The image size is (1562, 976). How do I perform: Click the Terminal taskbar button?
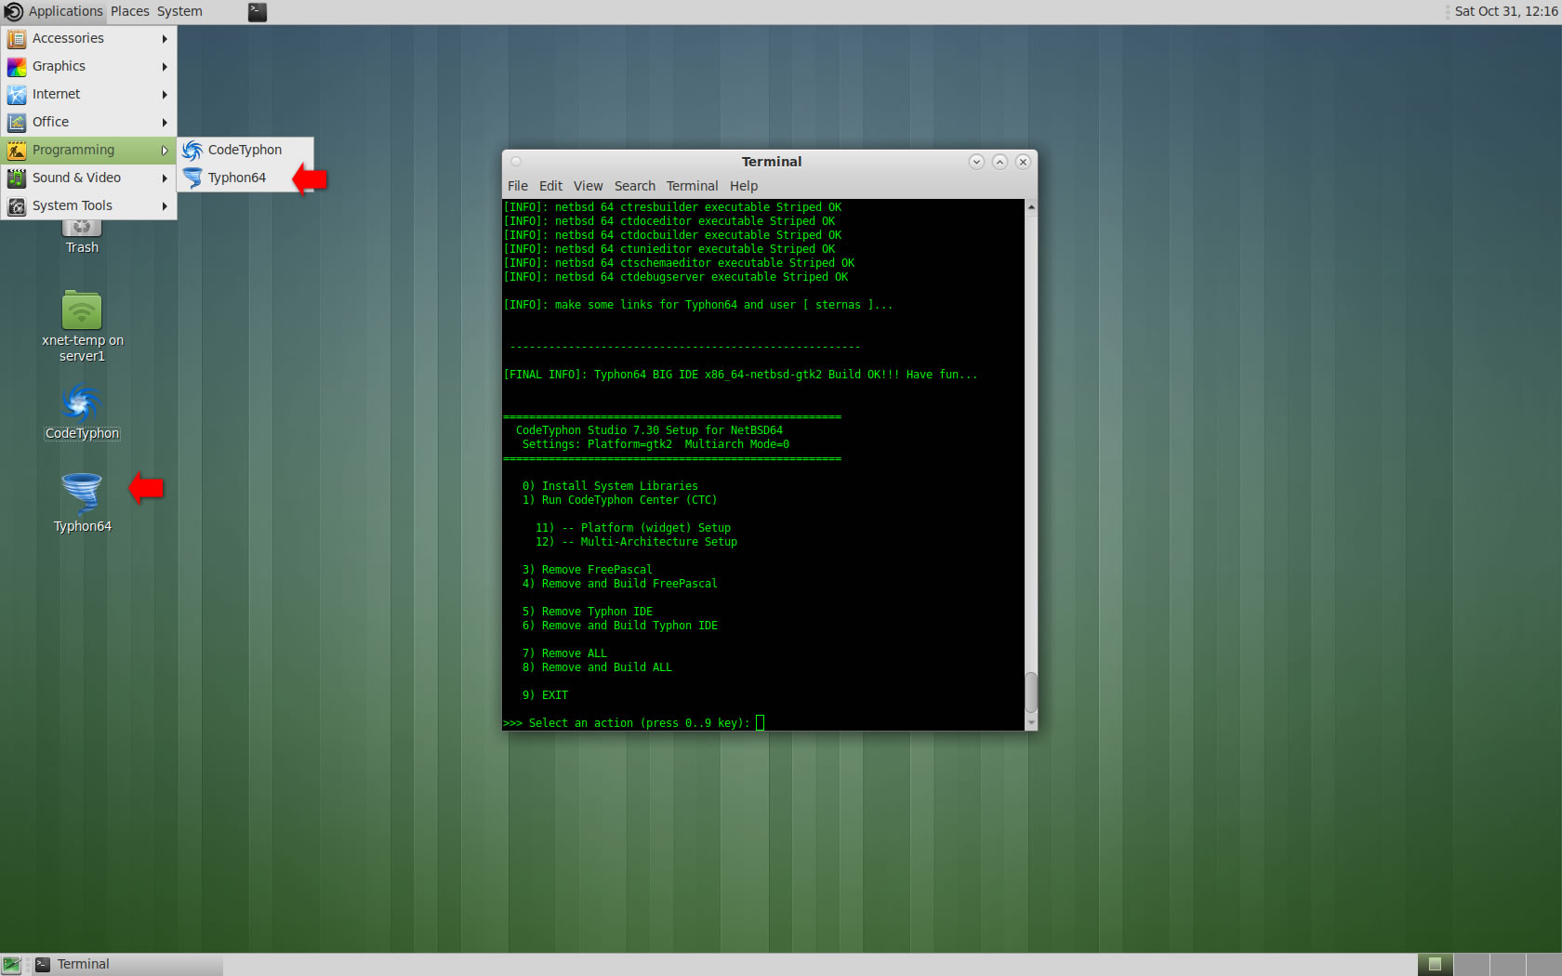126,965
